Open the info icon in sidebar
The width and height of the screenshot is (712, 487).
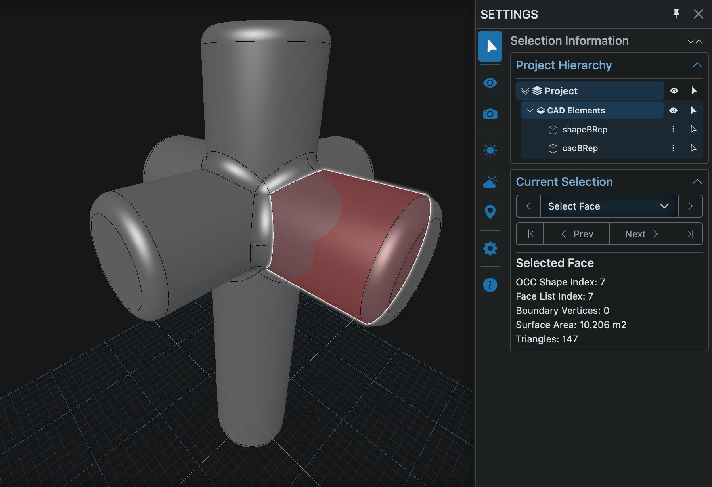pos(490,285)
